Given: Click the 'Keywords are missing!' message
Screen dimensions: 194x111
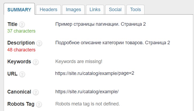Looking at the screenshot, I should click(79, 61).
